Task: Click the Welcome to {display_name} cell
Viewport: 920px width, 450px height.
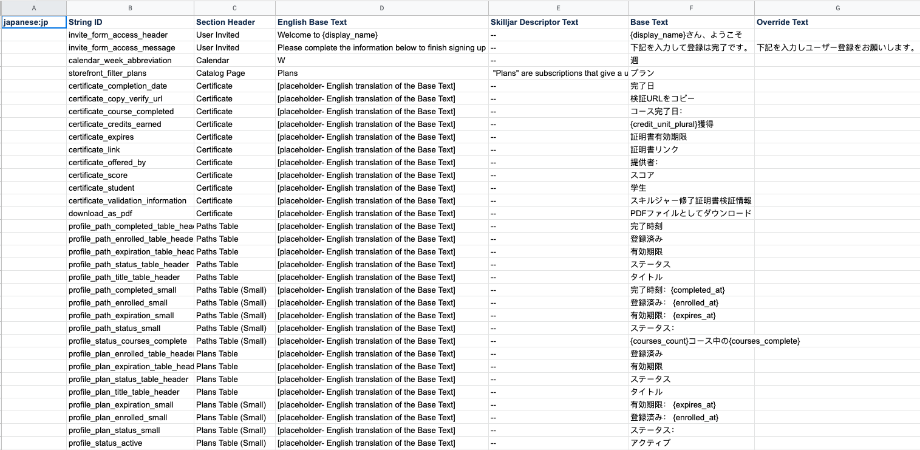Action: point(382,35)
